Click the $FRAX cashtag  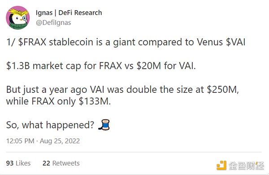tap(32, 42)
